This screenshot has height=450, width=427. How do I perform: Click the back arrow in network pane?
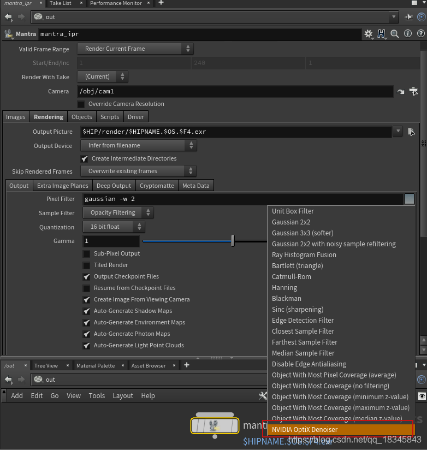click(x=8, y=380)
